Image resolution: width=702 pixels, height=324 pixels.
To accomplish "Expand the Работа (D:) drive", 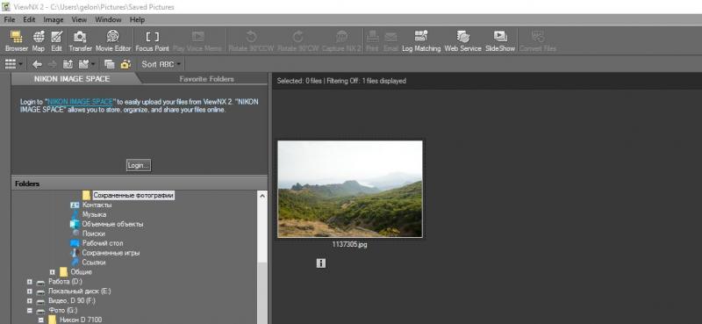I will click(x=30, y=282).
